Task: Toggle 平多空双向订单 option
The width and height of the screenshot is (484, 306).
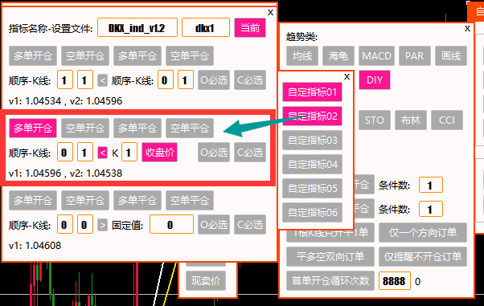Action: coord(330,256)
